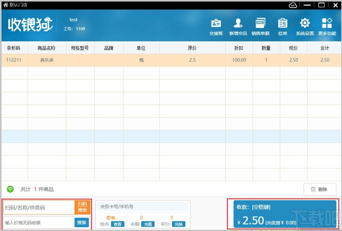342x231 pixels.
Task: Click 充值 to recharge balance
Action: pos(148,224)
